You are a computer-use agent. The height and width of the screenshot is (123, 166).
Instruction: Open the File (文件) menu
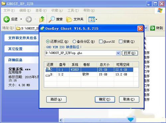9,11
